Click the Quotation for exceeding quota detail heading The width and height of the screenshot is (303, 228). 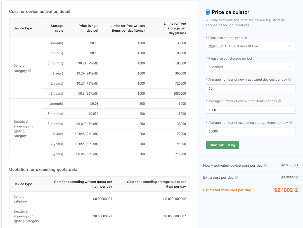(x=44, y=169)
